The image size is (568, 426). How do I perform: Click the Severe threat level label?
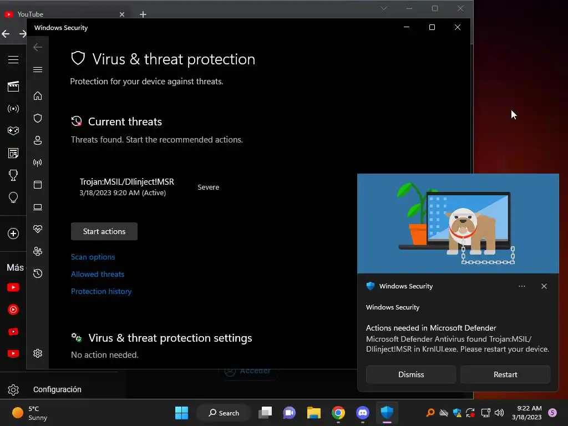pyautogui.click(x=209, y=187)
